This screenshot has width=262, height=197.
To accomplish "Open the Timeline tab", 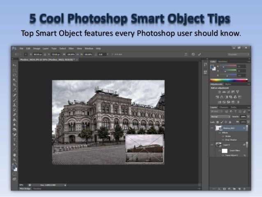I will tap(37, 189).
